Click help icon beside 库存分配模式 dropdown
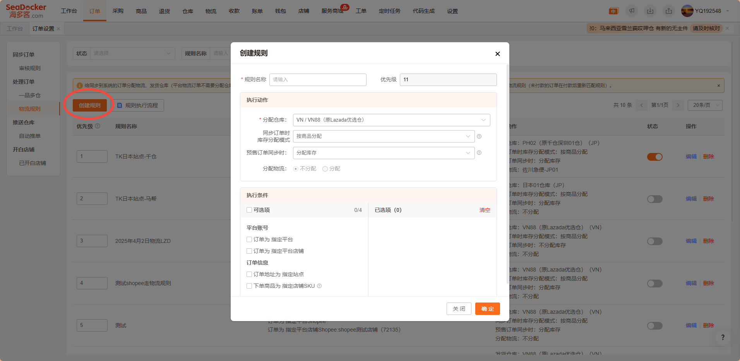Screen dimensions: 740x361 (479, 136)
